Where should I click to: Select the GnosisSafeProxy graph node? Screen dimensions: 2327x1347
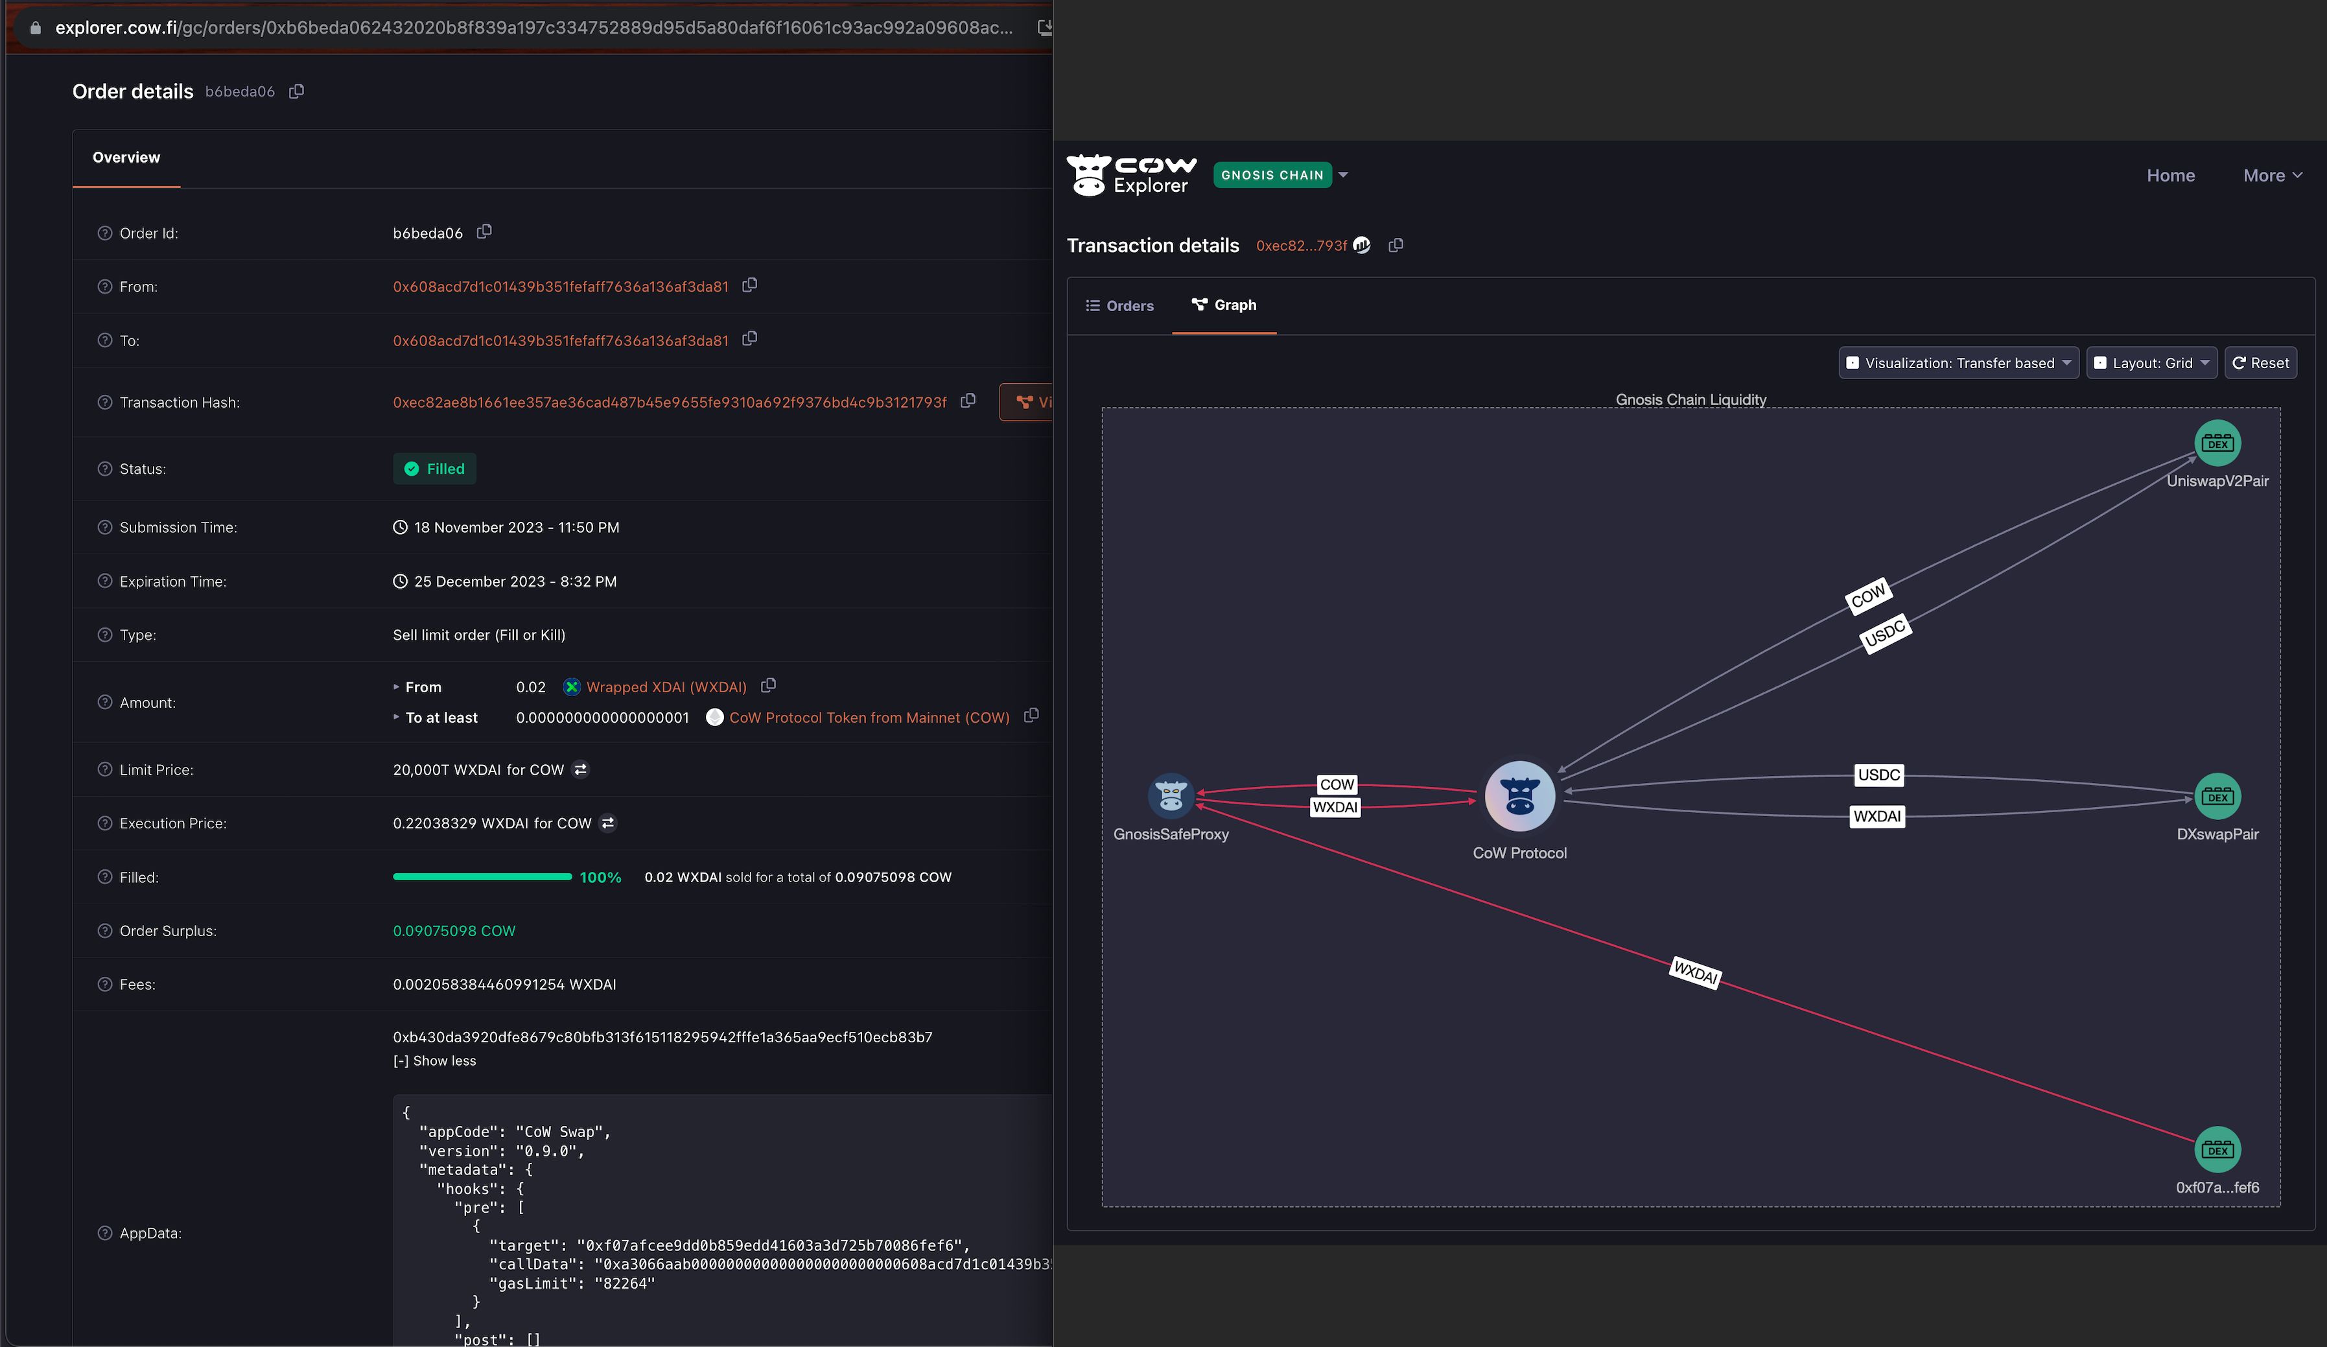click(1171, 795)
